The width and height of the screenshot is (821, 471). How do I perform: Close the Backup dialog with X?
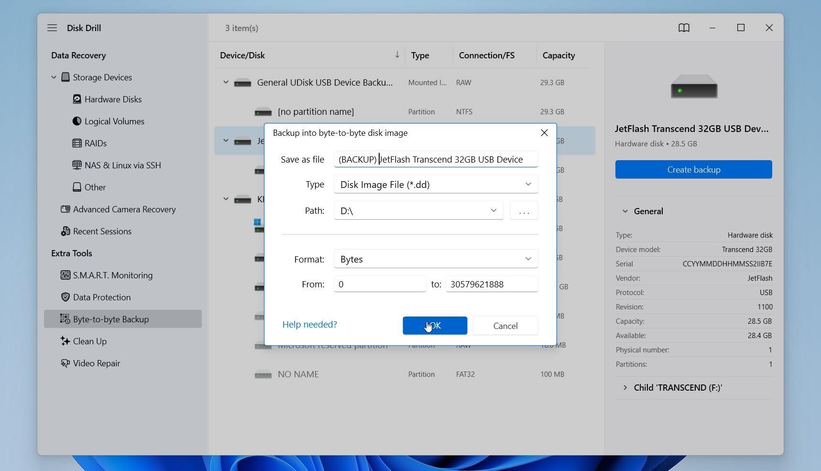tap(544, 133)
